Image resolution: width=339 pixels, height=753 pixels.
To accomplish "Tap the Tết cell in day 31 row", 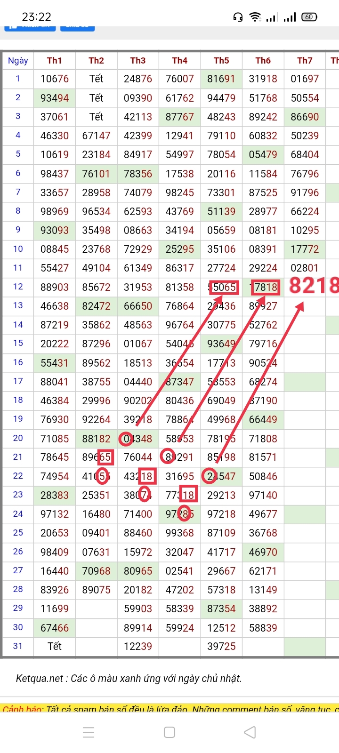I will click(x=55, y=647).
